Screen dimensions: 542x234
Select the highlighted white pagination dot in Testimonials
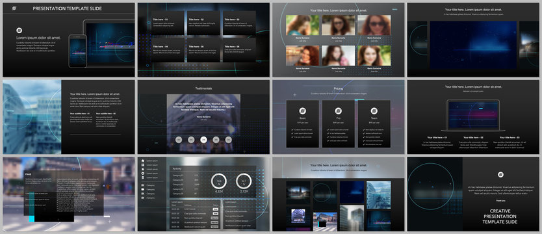pyautogui.click(x=203, y=140)
